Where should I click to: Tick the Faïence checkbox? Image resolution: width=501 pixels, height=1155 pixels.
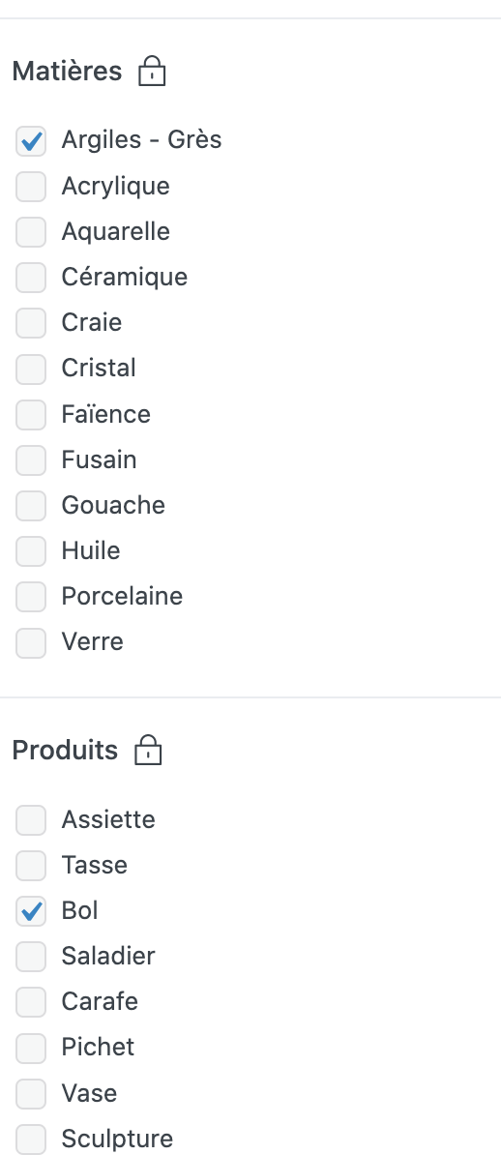pyautogui.click(x=31, y=415)
